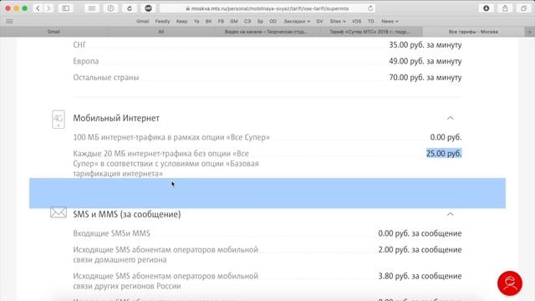
Task: Open the GM bookmark
Action: pos(234,21)
